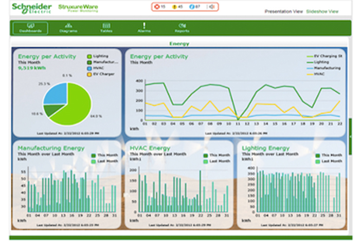Open the Alarms exclamation icon
Viewport: 362px width, 242px height.
point(144,25)
